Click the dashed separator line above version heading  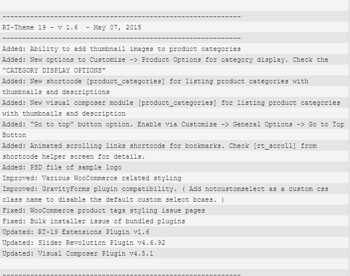click(121, 16)
